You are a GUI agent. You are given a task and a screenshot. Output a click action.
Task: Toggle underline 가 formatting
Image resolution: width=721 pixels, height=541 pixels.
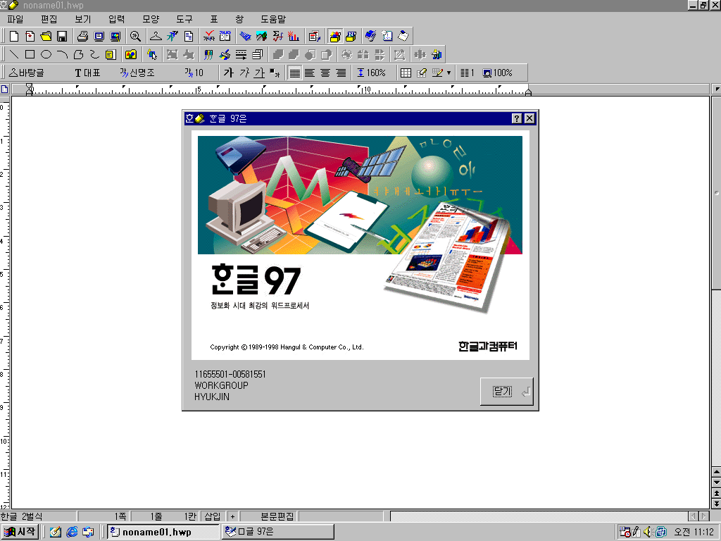(260, 73)
